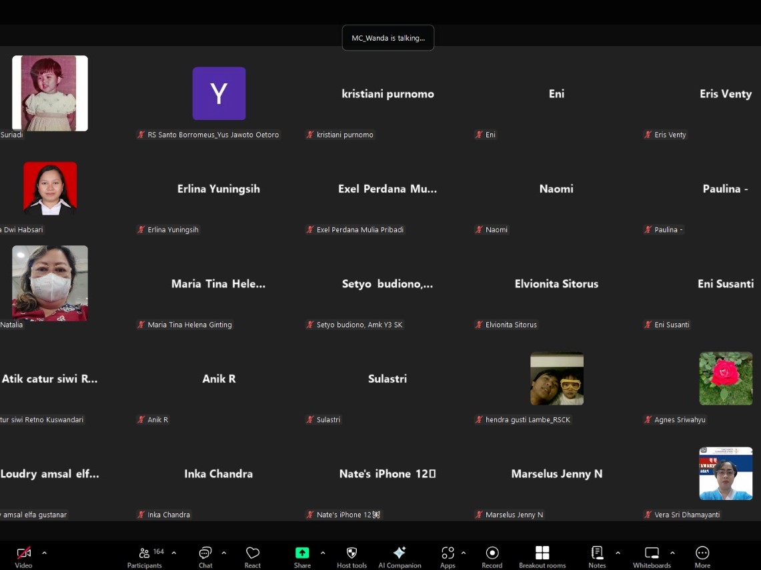Click the MC_Wanda is talking indicator

[388, 38]
